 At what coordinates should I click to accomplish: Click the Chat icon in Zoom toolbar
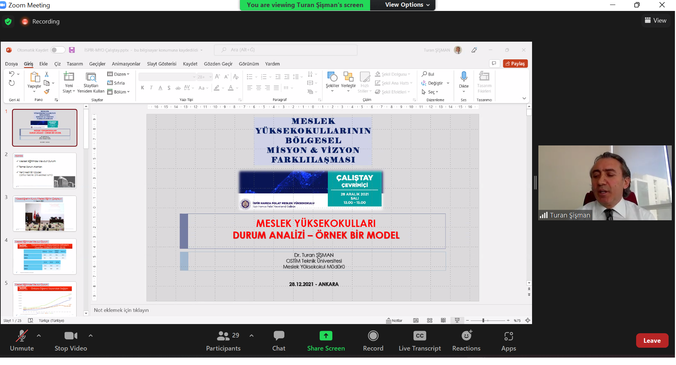pos(278,336)
